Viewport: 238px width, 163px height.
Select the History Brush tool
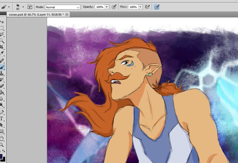2,80
